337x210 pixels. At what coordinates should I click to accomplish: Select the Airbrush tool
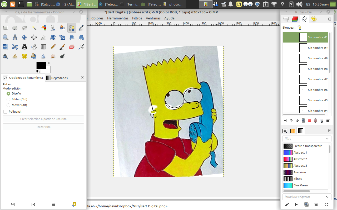pos(81,47)
